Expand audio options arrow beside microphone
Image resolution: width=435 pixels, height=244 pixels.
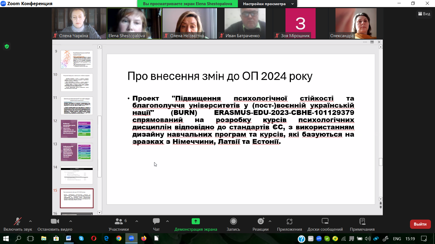pos(30,221)
